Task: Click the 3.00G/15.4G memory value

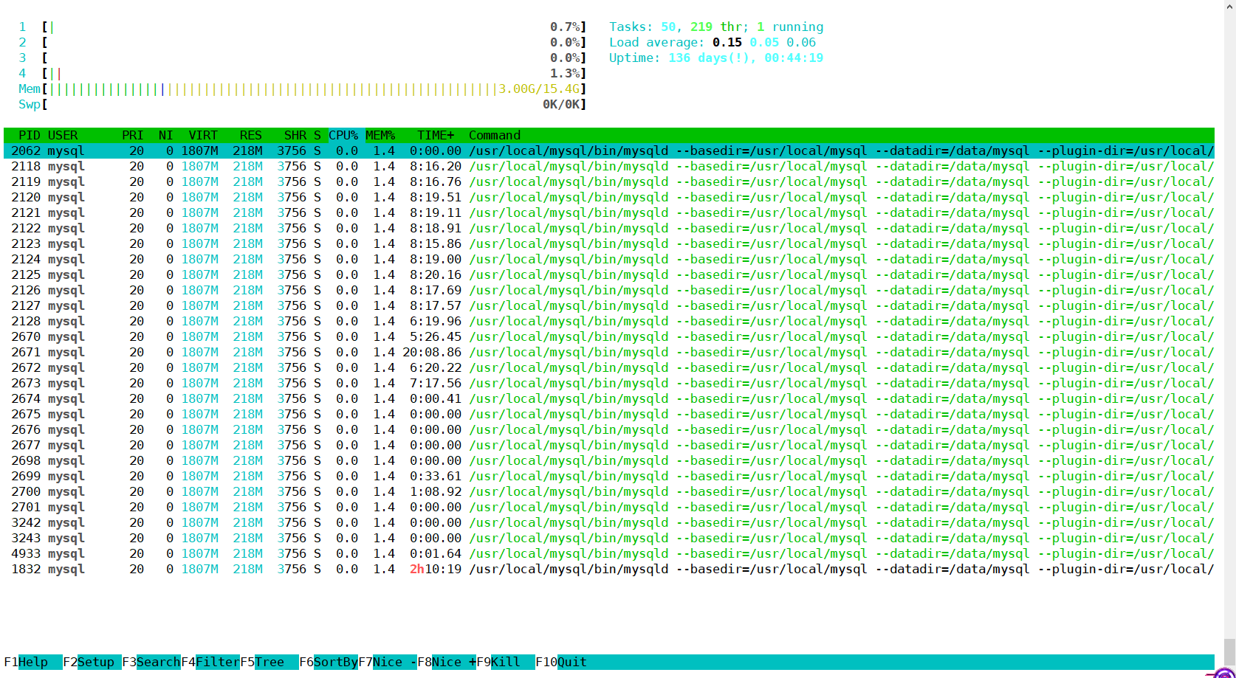Action: click(539, 89)
